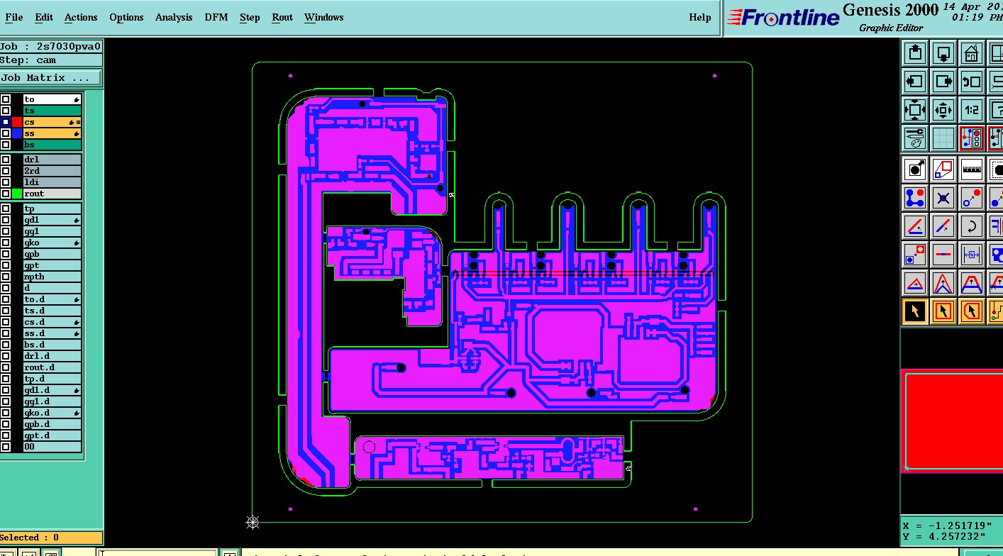Select the rotate arrow tool
1003x556 pixels.
tap(972, 226)
